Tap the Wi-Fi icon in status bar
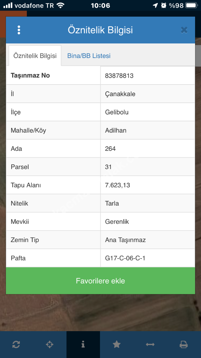The width and height of the screenshot is (201, 358). tap(60, 6)
